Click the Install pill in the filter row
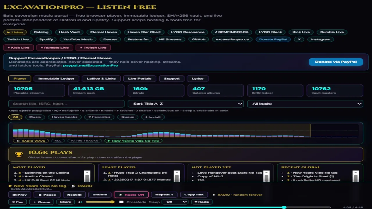 [153, 117]
